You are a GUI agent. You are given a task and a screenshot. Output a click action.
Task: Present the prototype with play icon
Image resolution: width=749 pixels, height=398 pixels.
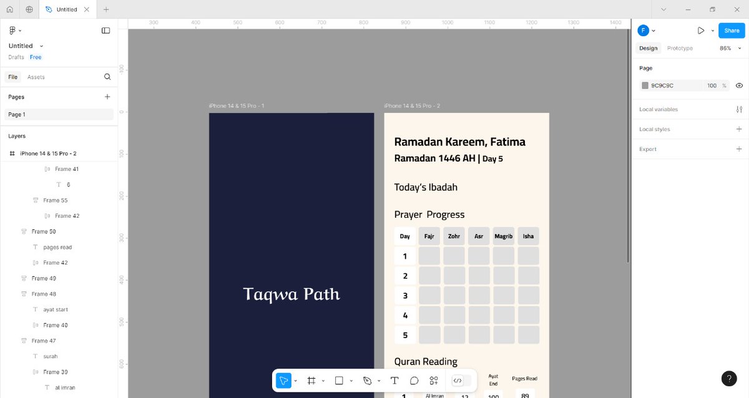[x=701, y=31]
